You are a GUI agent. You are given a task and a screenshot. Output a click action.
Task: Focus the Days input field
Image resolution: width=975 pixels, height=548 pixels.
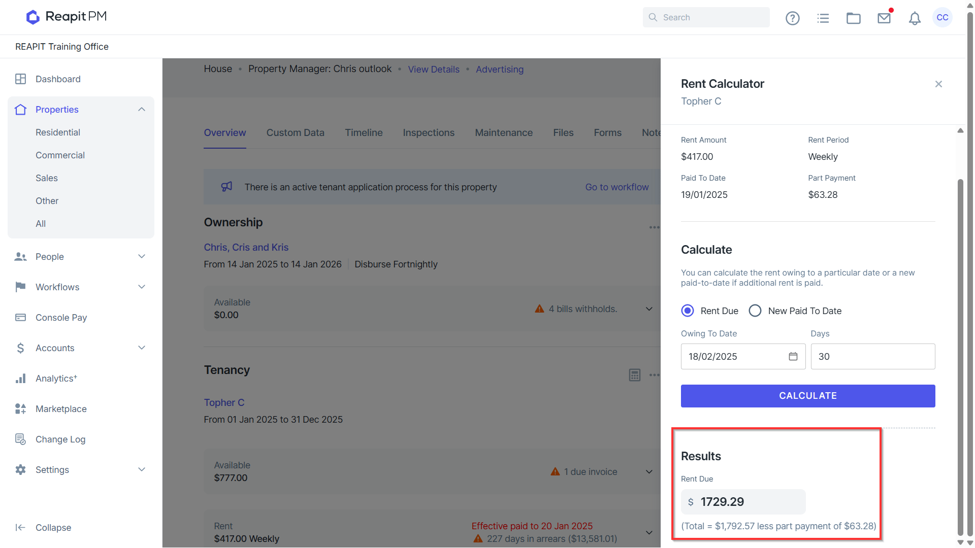pos(873,356)
